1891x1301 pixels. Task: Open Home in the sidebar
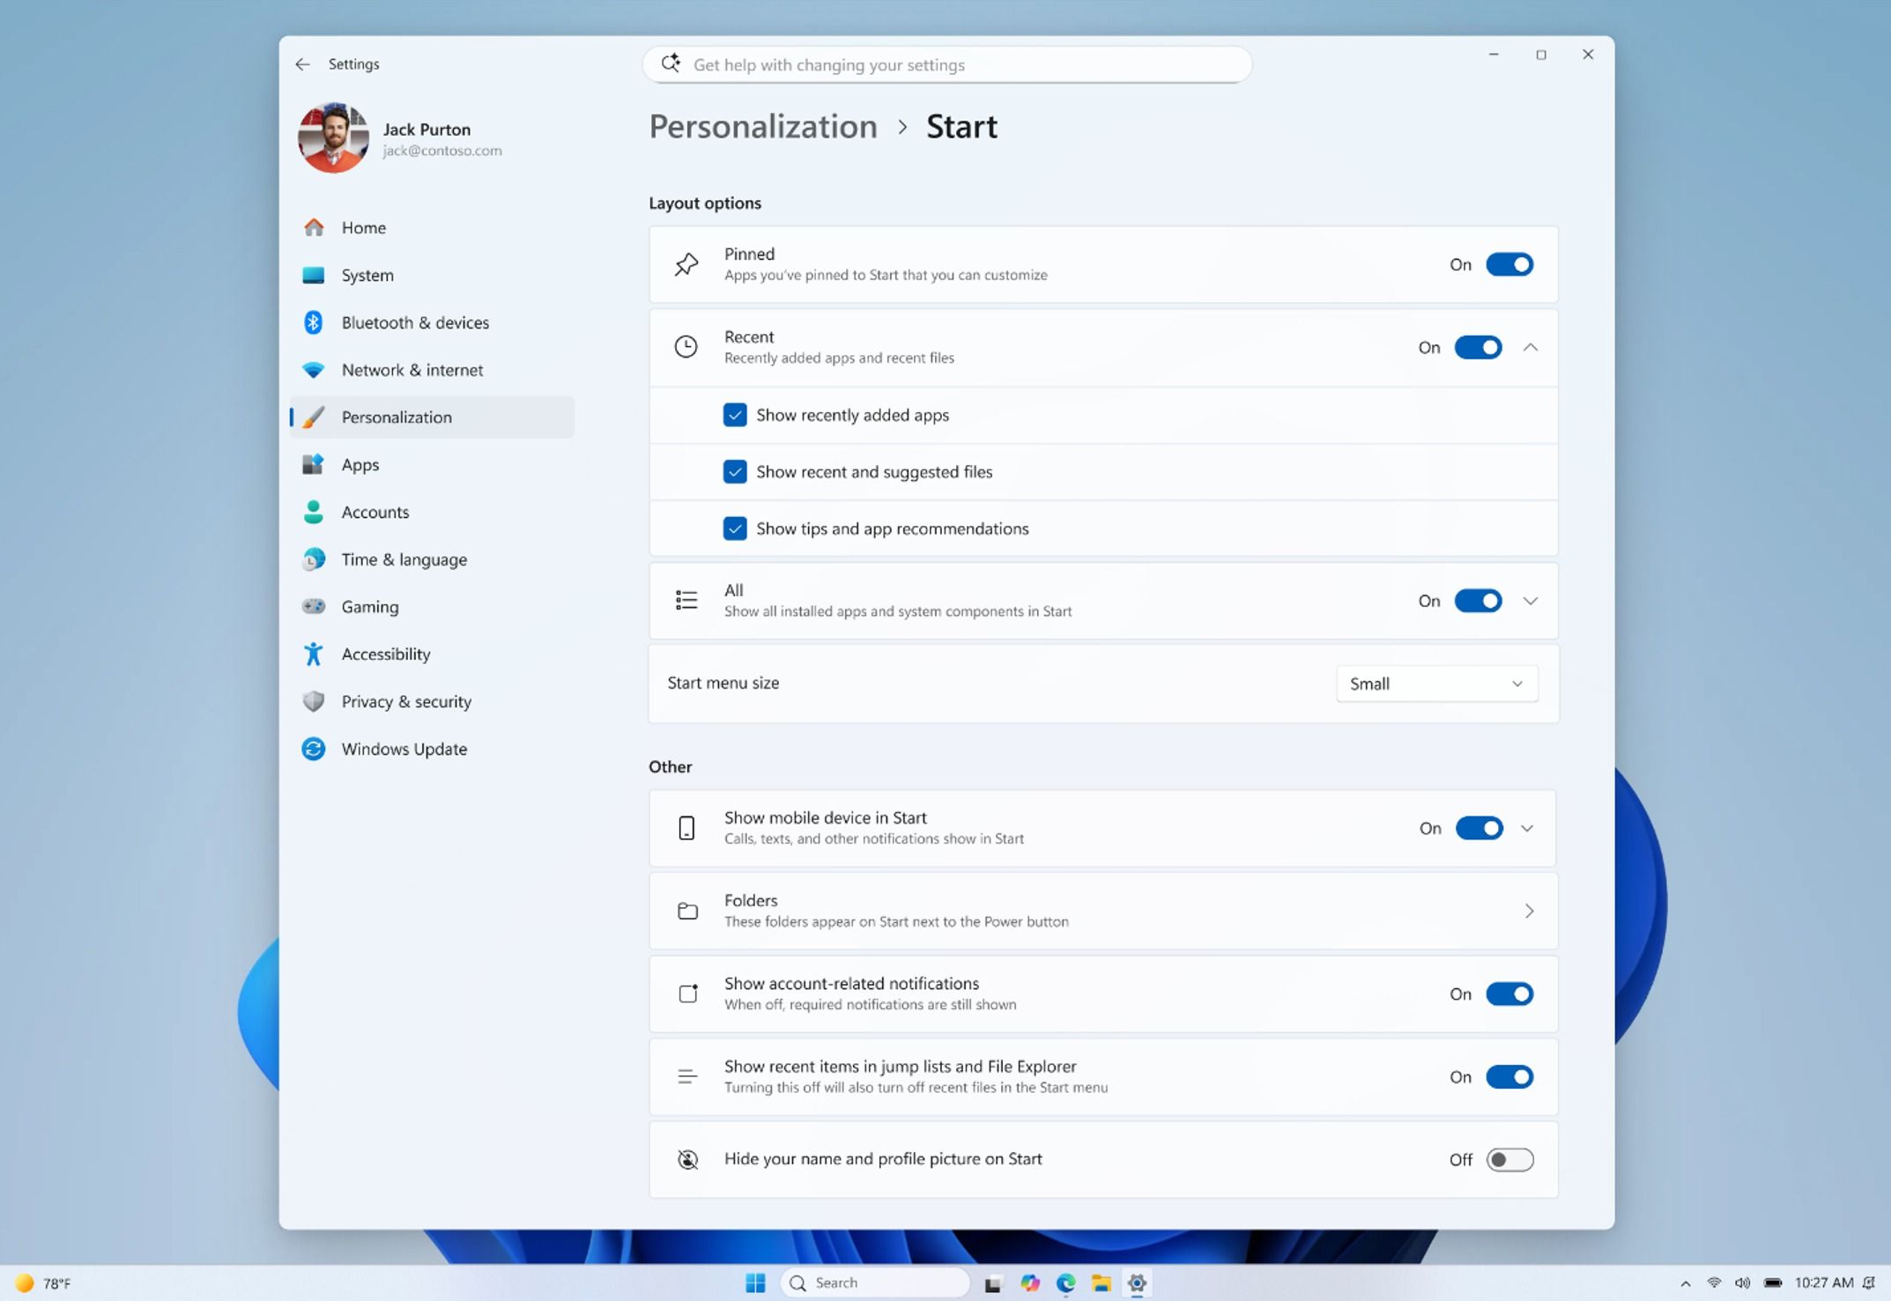click(432, 227)
